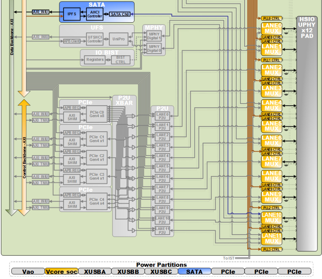Click the APB Client box
The image size is (322, 279).
pyautogui.click(x=72, y=41)
